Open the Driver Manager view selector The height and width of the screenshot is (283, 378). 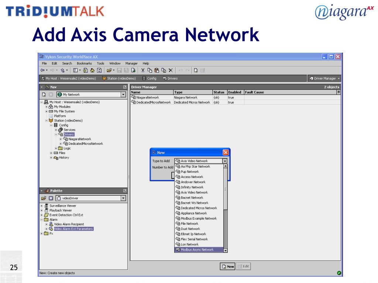[x=324, y=78]
